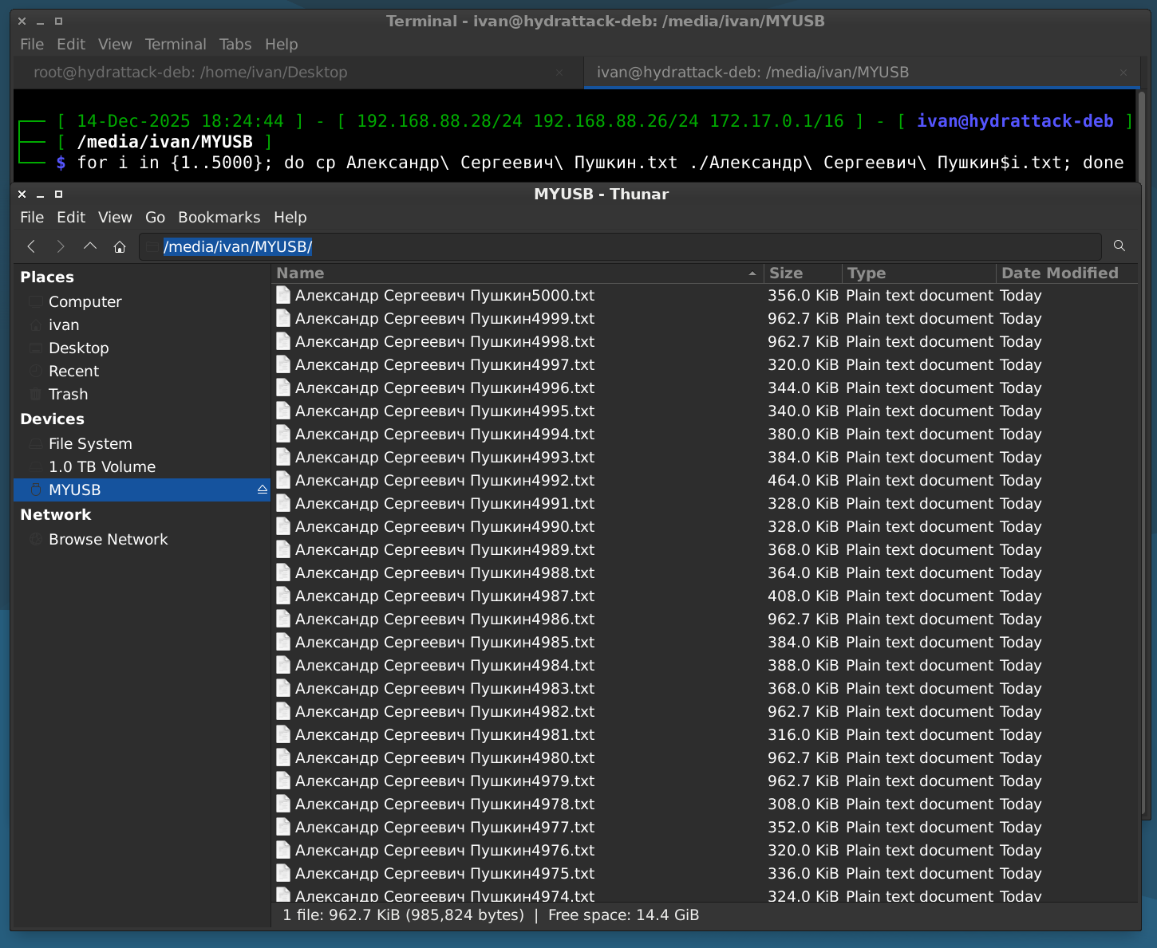1157x948 pixels.
Task: Sort files by the Type column
Action: 918,273
